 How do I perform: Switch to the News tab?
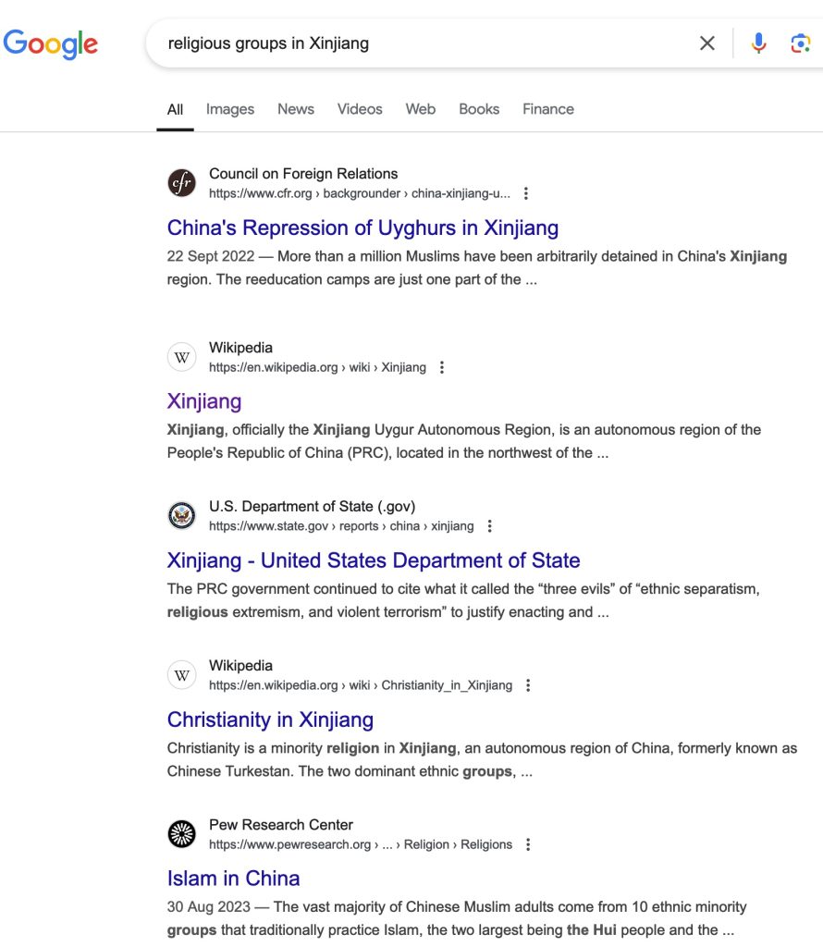(x=296, y=109)
